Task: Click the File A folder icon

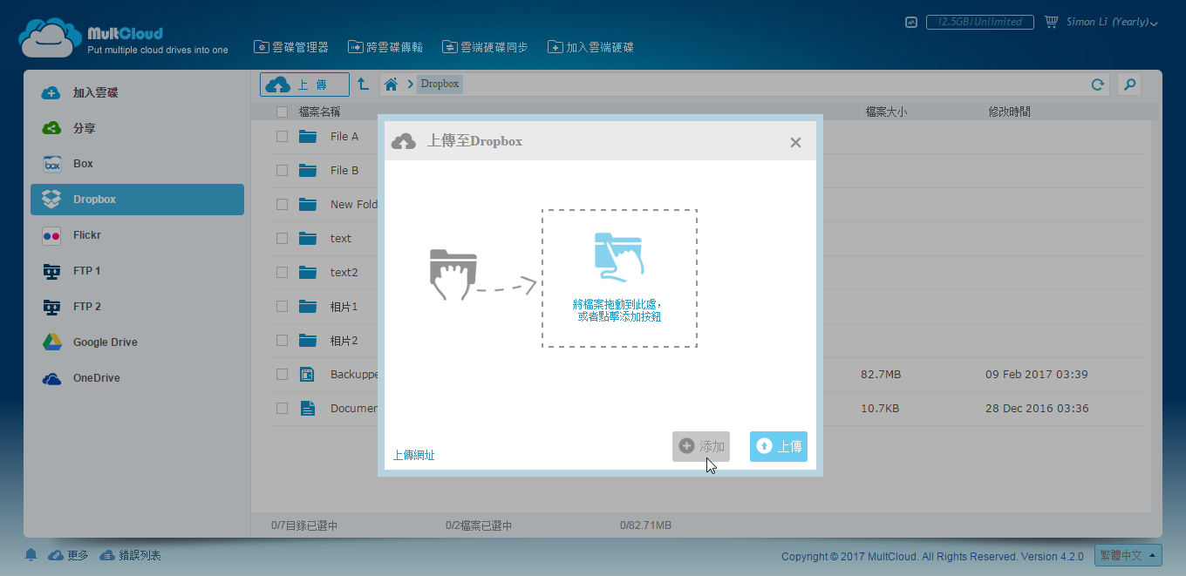Action: [x=307, y=136]
